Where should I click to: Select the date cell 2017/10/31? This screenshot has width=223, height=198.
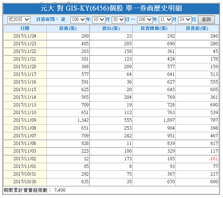pyautogui.click(x=25, y=174)
